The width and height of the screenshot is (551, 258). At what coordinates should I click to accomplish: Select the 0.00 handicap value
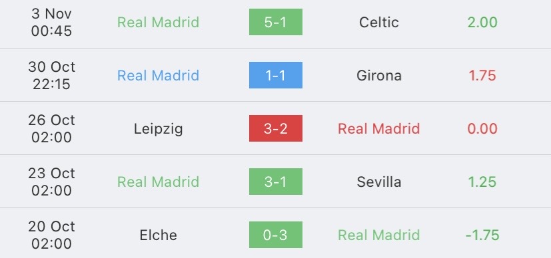pyautogui.click(x=482, y=128)
